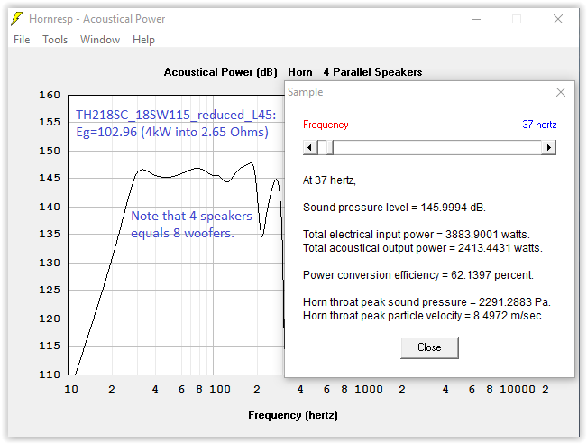Click the '4 Parallel Speakers' chart heading
This screenshot has height=444, width=587.
[x=373, y=72]
